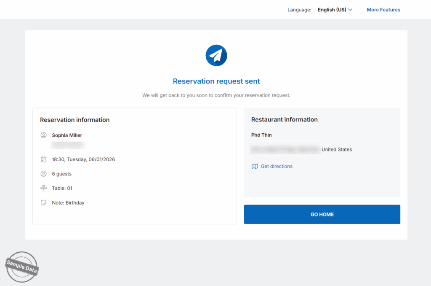
Task: Click the Phở Thin restaurant name
Action: 261,135
